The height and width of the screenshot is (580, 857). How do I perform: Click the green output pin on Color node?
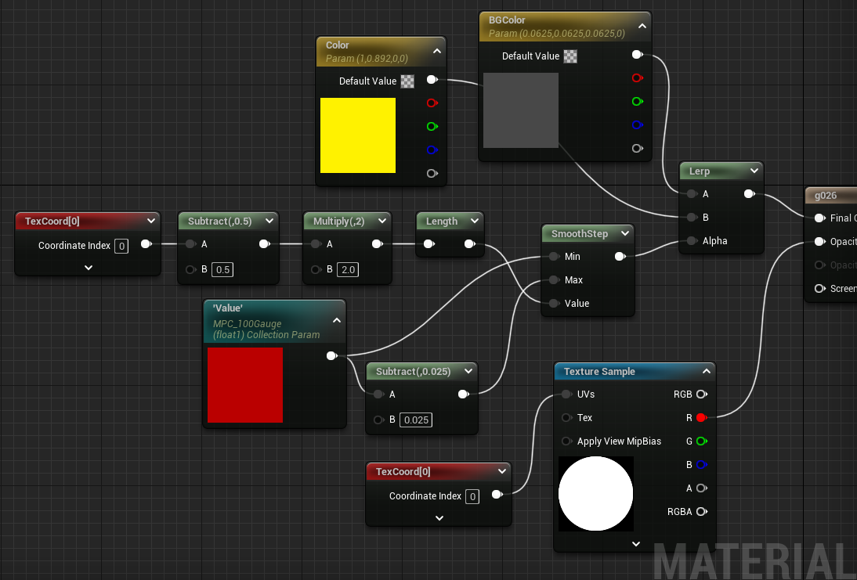(432, 126)
